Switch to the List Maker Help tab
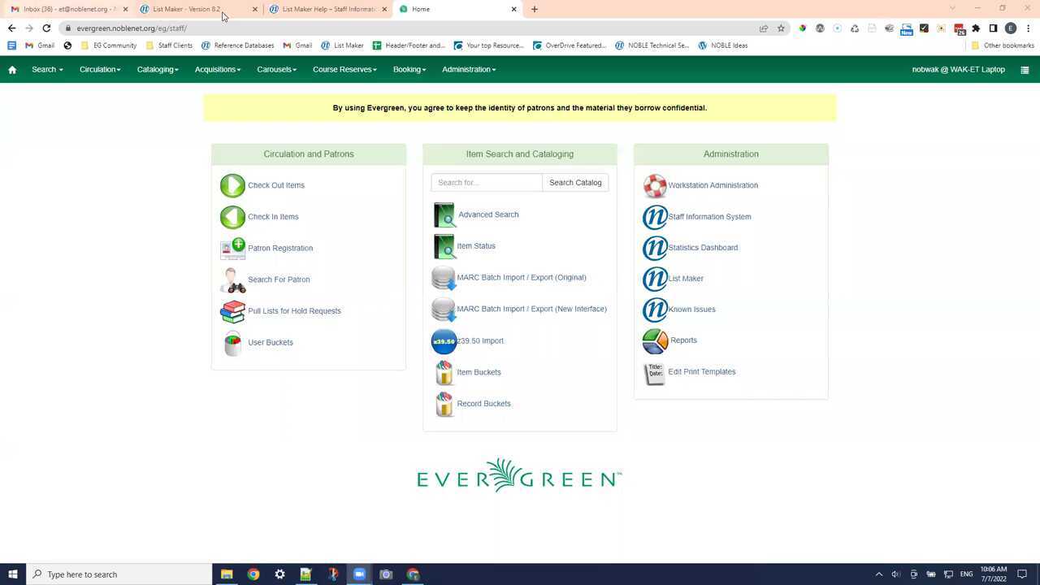 point(327,9)
